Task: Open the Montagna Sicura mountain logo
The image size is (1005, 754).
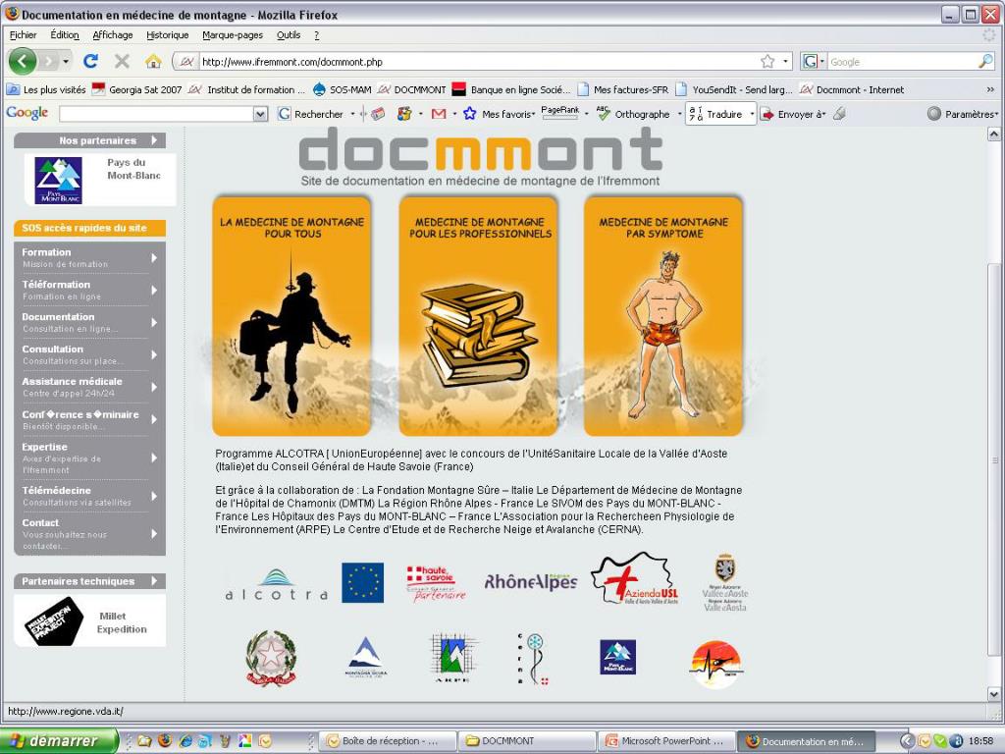Action: tap(365, 657)
